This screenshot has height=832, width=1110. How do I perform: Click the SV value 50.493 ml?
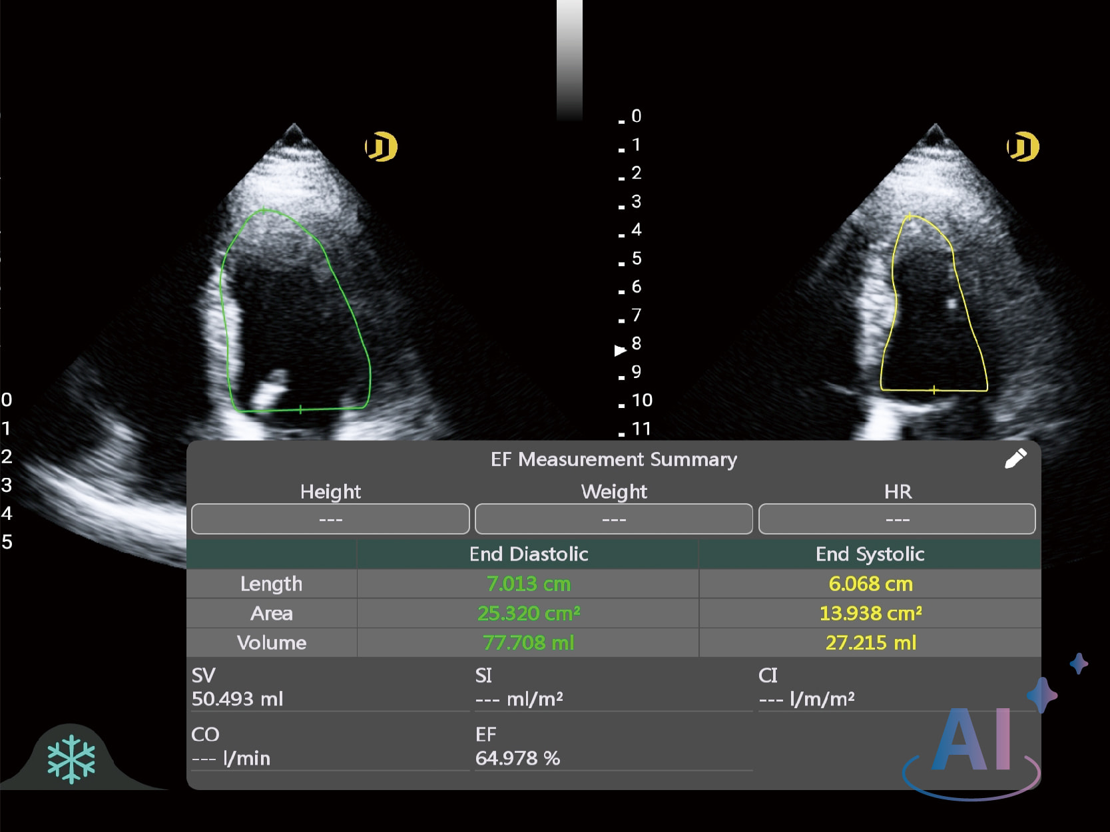[x=238, y=699]
